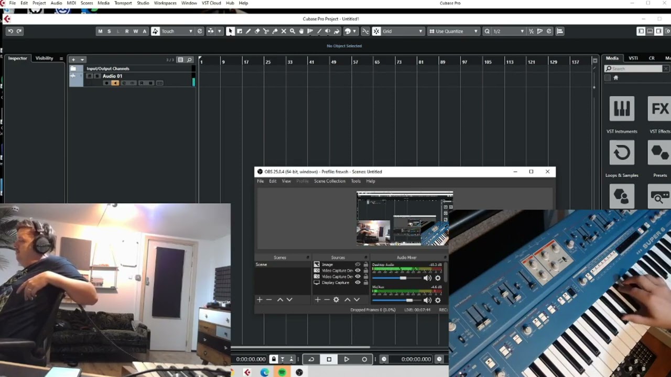Select the Mute X tool
This screenshot has width=671, height=377.
(x=284, y=31)
